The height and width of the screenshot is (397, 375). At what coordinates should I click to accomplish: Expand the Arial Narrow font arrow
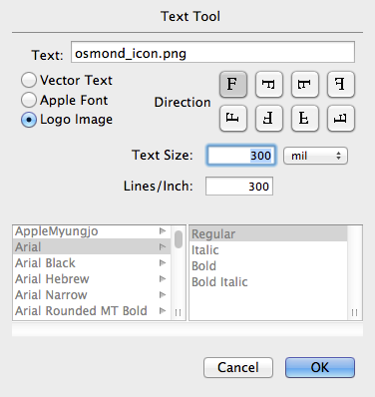(163, 295)
